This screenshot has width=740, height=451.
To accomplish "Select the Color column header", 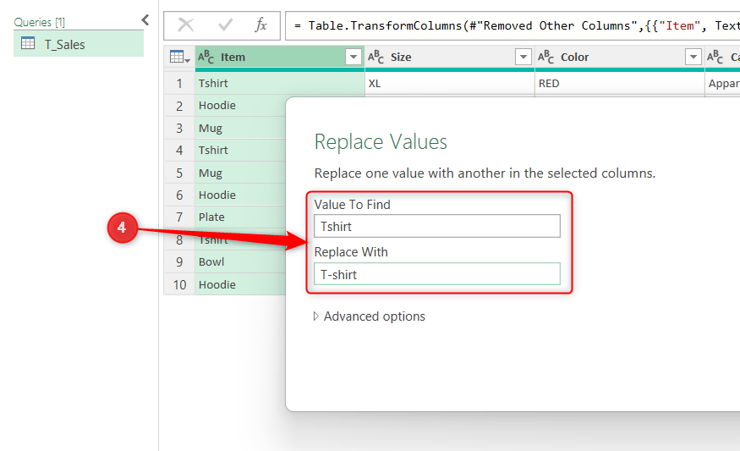I will point(619,58).
